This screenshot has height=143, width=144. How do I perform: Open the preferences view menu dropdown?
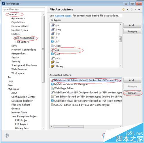(139, 9)
